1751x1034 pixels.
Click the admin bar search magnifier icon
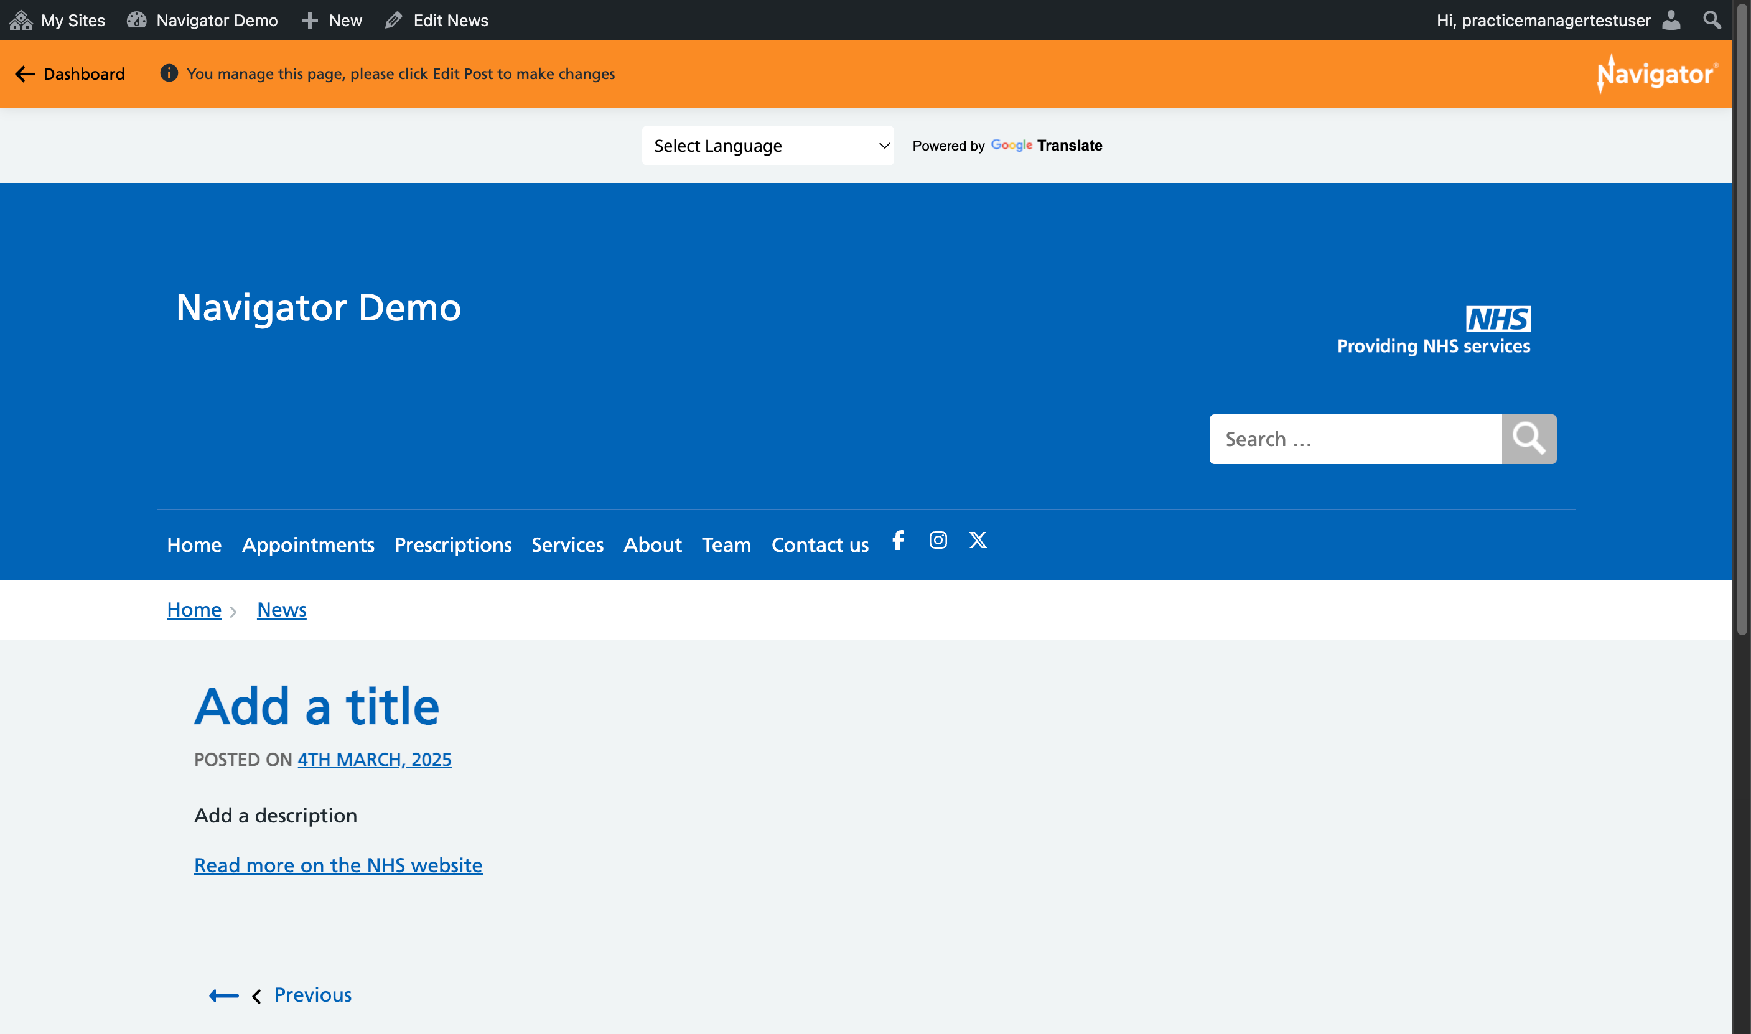click(1711, 19)
